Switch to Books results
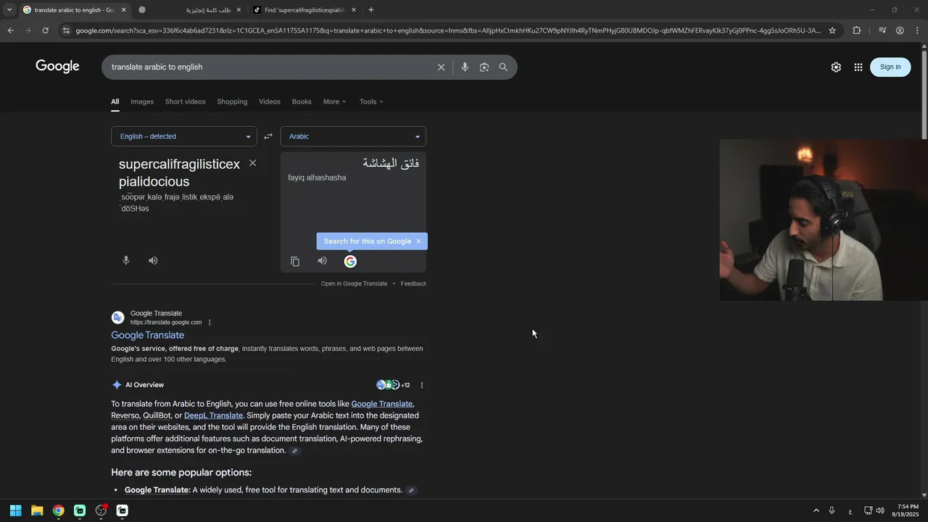The height and width of the screenshot is (522, 928). pos(302,101)
